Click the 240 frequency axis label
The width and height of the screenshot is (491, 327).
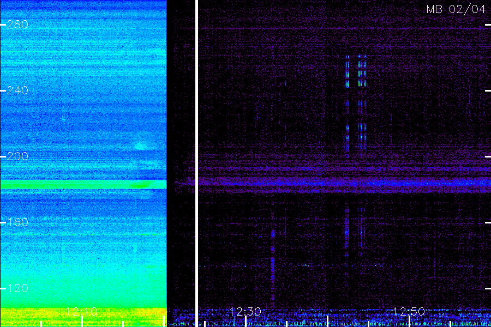click(x=17, y=90)
